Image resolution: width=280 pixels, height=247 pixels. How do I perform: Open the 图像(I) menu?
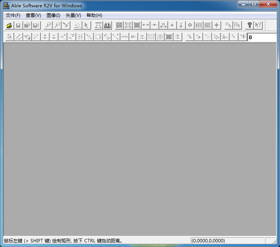pyautogui.click(x=53, y=15)
